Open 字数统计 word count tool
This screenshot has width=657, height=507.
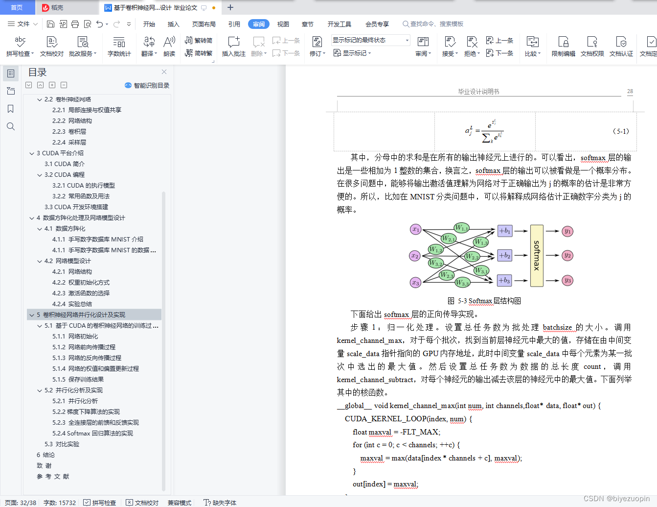coord(119,47)
